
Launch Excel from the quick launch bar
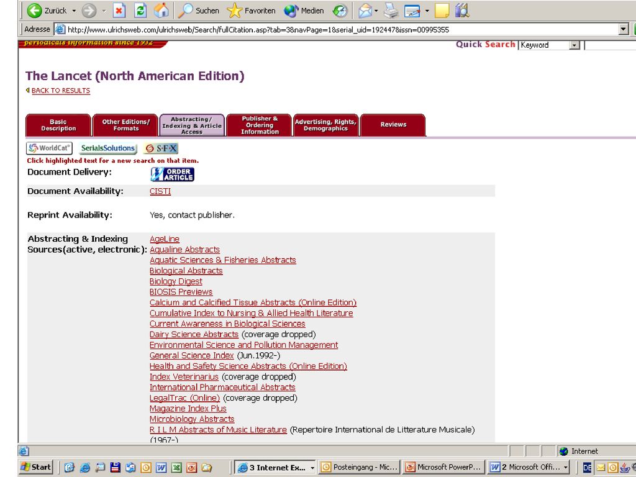(x=176, y=468)
